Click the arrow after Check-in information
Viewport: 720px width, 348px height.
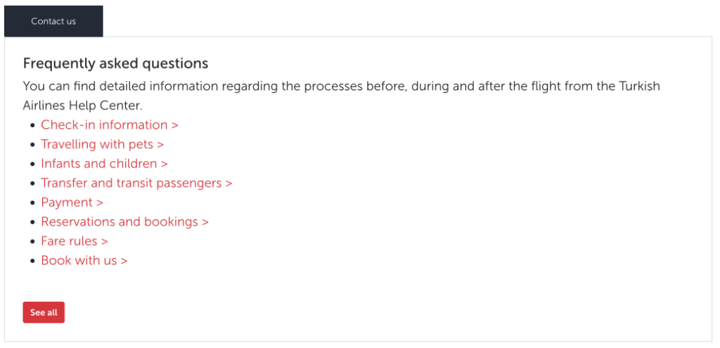175,125
